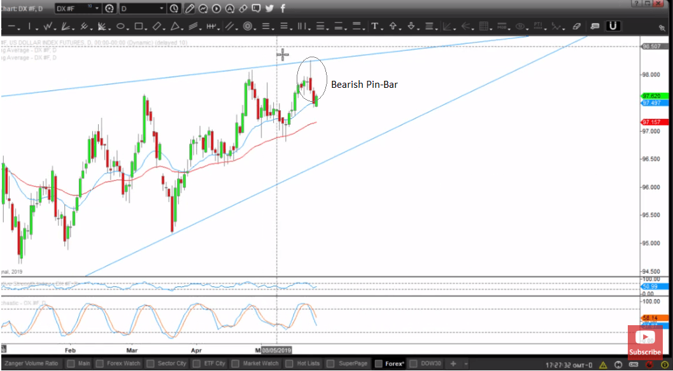673x371 pixels.
Task: Select the ellipse drawing tool
Action: [121, 27]
